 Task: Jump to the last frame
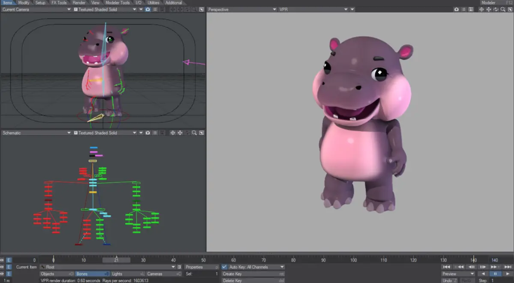(x=508, y=267)
